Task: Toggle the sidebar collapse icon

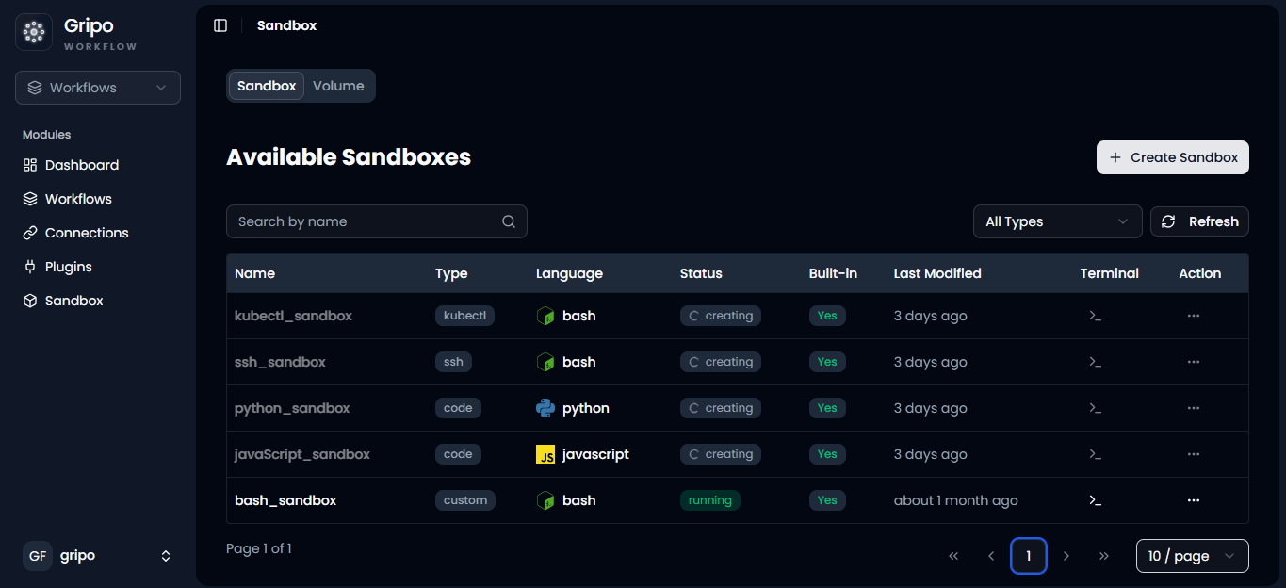Action: pyautogui.click(x=220, y=25)
